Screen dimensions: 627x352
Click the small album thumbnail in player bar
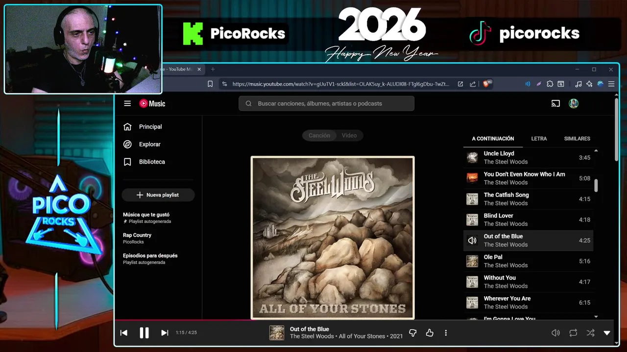point(277,333)
